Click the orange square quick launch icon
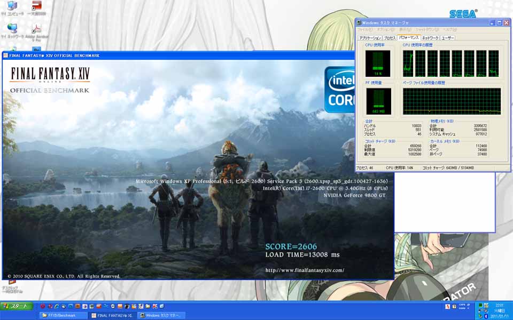The image size is (513, 320). 77,306
